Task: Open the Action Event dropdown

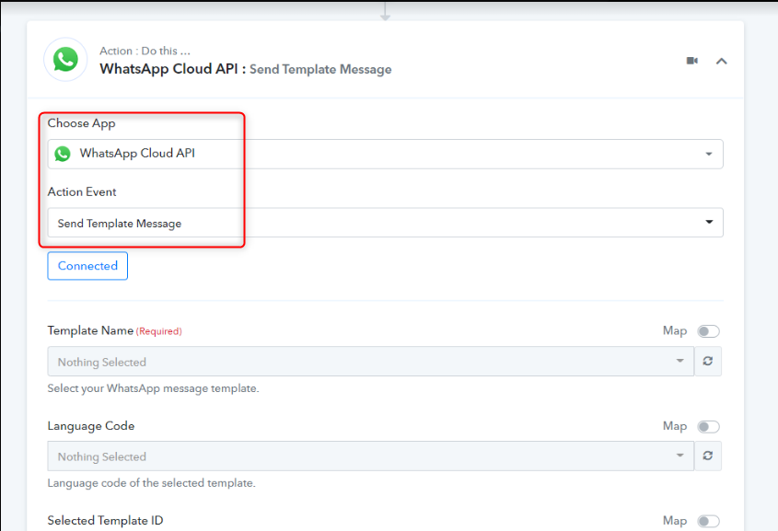Action: click(x=385, y=223)
